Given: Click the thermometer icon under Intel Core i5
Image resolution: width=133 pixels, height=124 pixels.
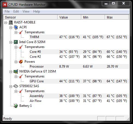Looking at the screenshot, I should pyautogui.click(x=21, y=47).
